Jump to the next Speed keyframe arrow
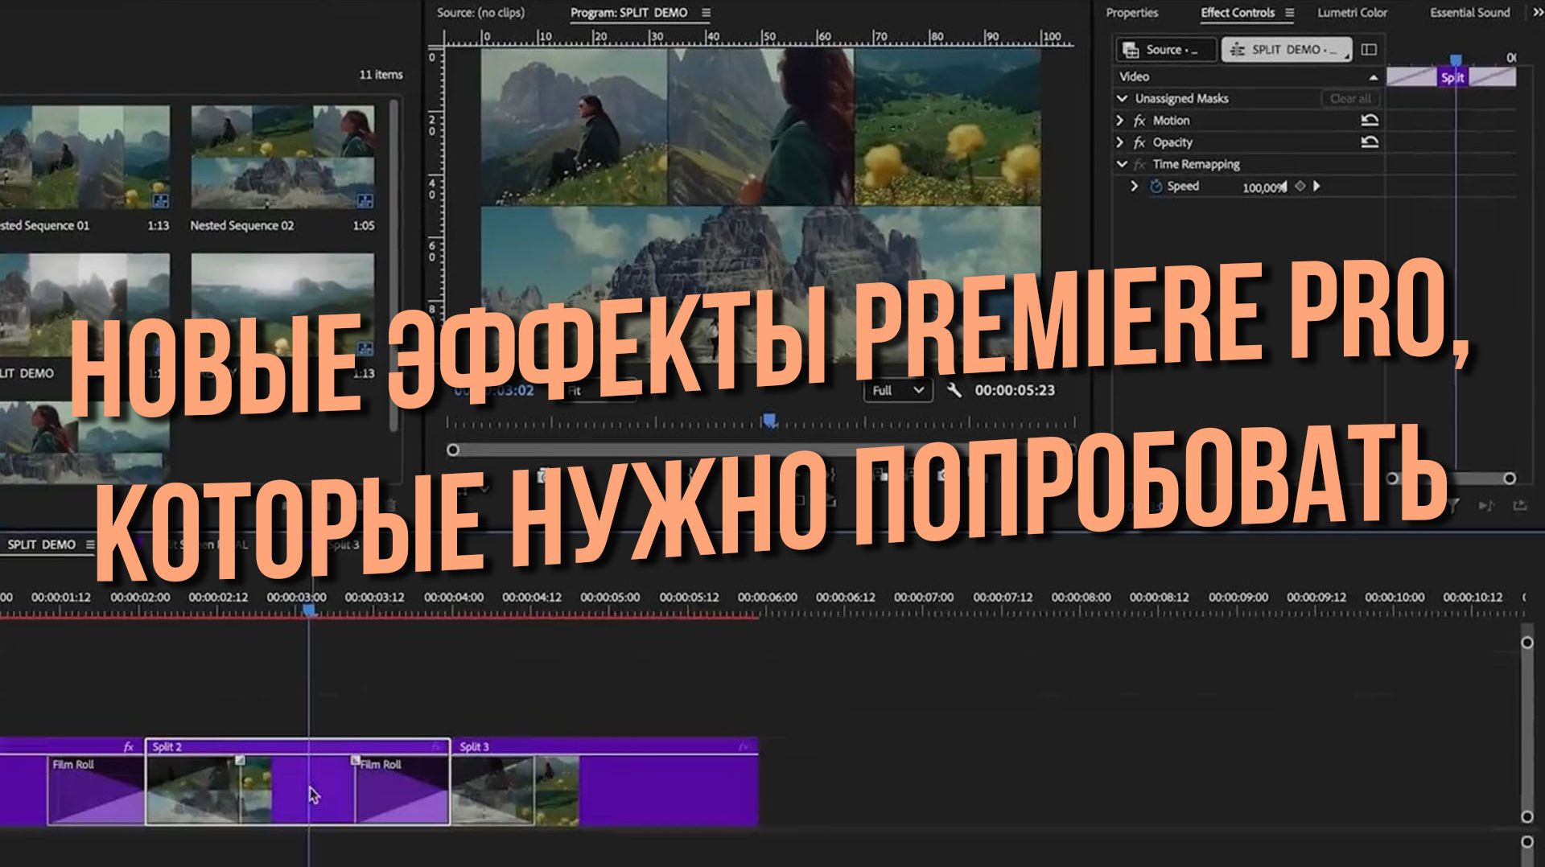Viewport: 1545px width, 867px height. click(1316, 187)
